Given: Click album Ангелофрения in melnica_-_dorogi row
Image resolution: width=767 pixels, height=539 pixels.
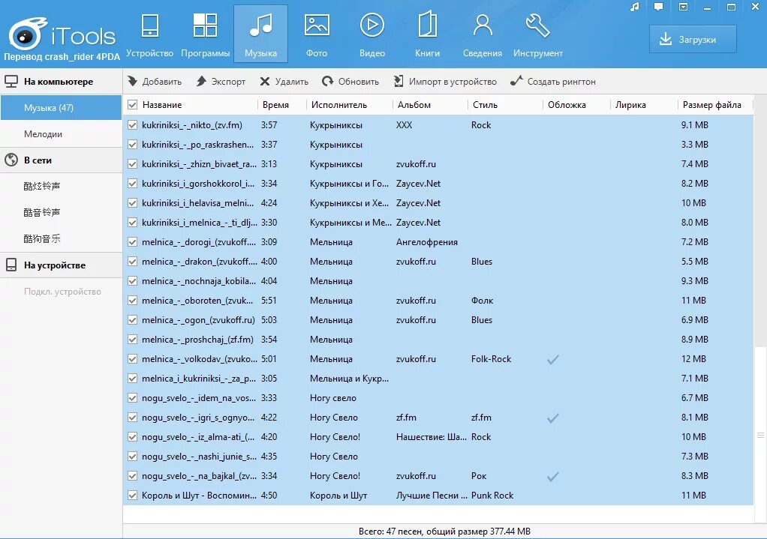Looking at the screenshot, I should 426,242.
